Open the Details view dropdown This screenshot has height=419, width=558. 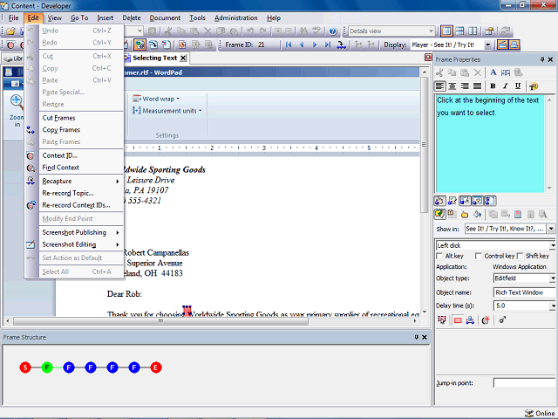coord(431,31)
